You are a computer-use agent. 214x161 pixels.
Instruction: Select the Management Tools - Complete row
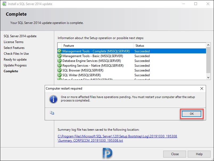(132, 51)
